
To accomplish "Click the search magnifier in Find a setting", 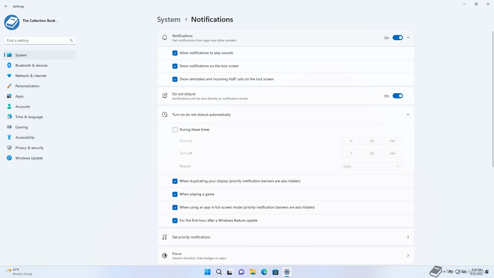I will (71, 40).
